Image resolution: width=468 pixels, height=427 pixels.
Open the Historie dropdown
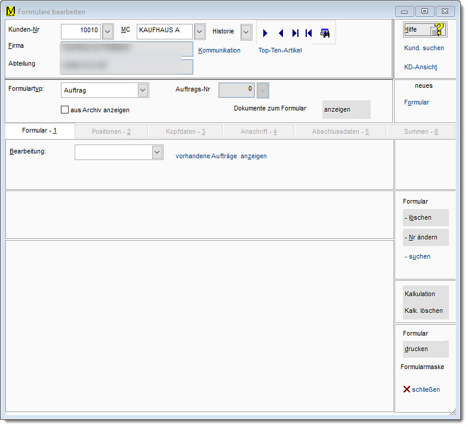[246, 32]
